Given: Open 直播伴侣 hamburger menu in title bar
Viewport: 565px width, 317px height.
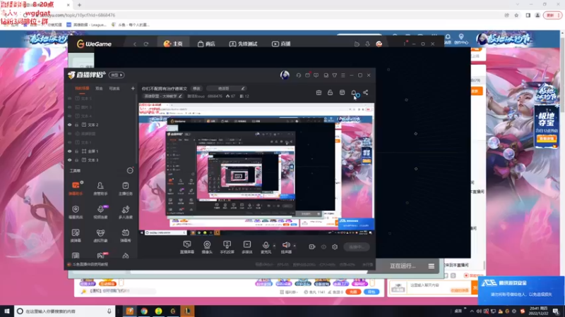Looking at the screenshot, I should pyautogui.click(x=343, y=75).
